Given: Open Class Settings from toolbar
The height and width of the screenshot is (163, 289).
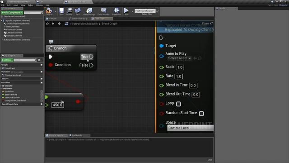Looking at the screenshot, I should [x=89, y=11].
